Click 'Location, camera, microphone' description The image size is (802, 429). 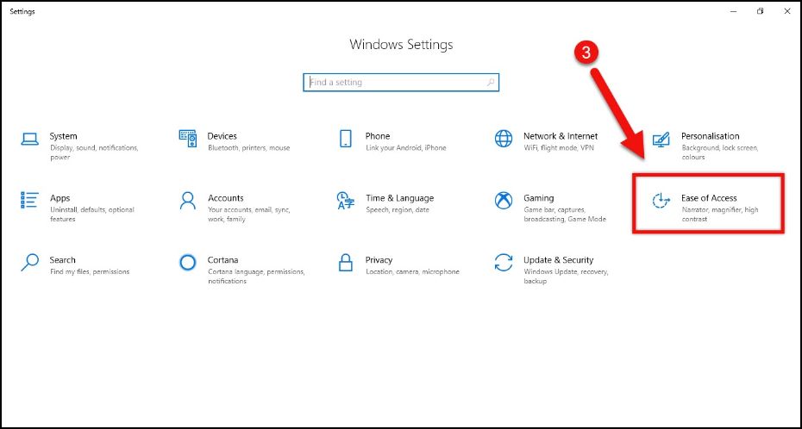(413, 271)
